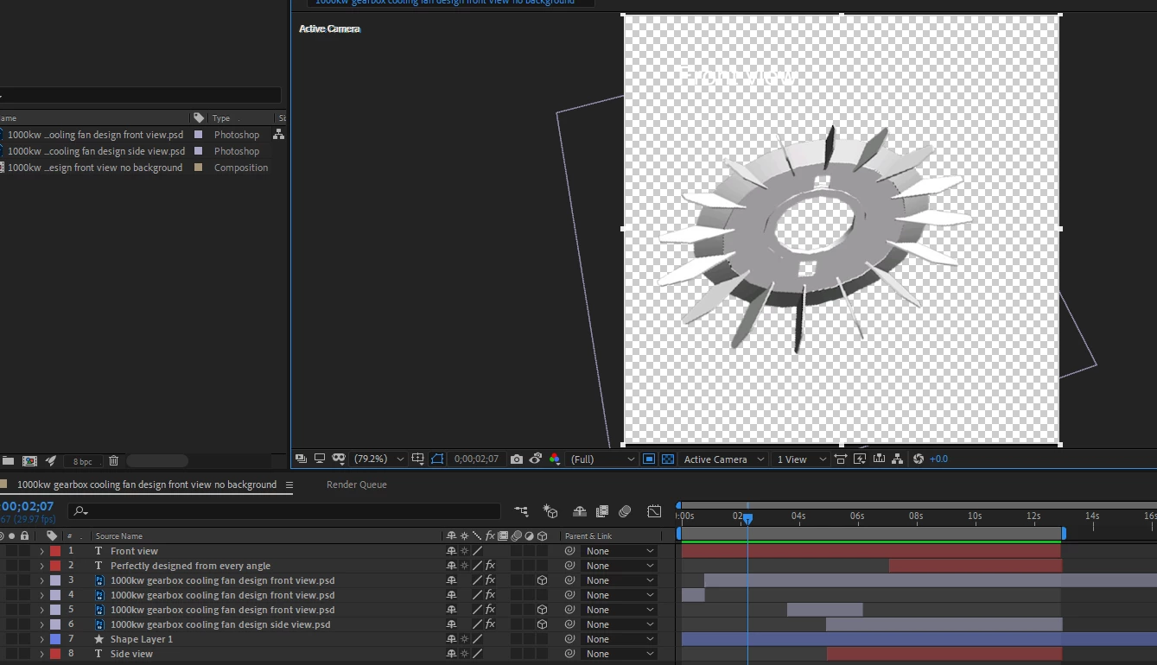Click the Source Name column header
Viewport: 1157px width, 665px height.
pyautogui.click(x=119, y=536)
